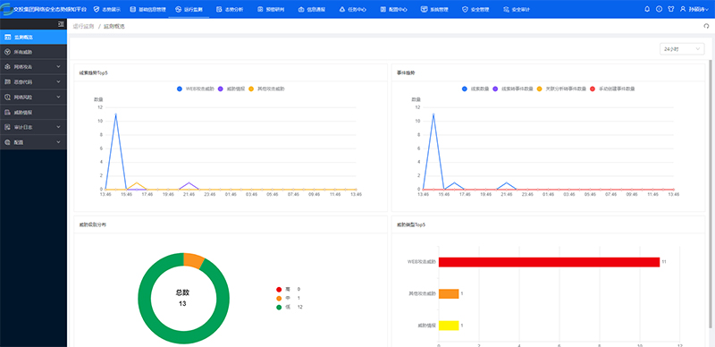This screenshot has width=715, height=347.
Task: Toggle 手动创建事件数量 red legend item
Action: (612, 89)
